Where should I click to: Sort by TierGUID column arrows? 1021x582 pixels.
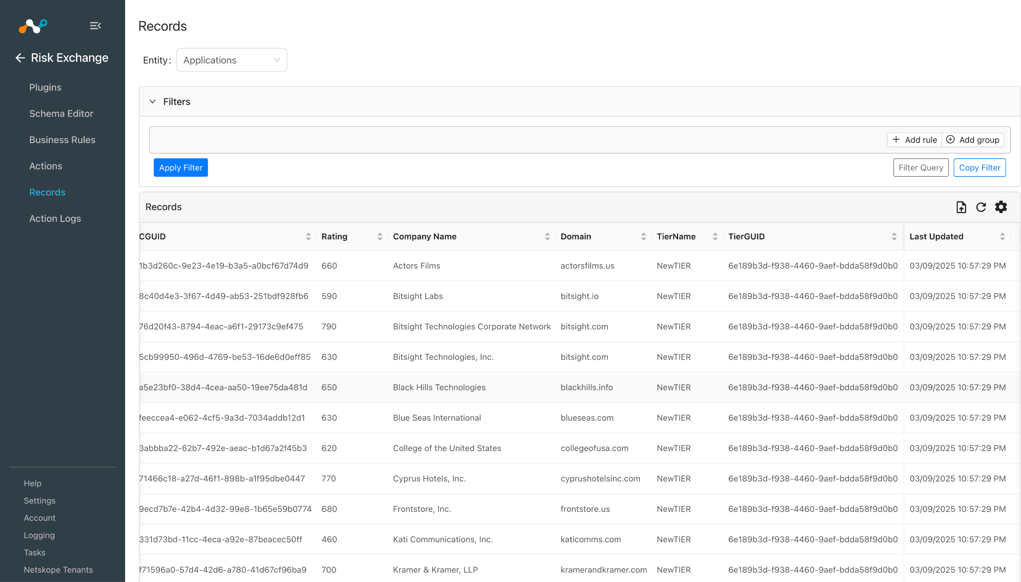(x=894, y=236)
